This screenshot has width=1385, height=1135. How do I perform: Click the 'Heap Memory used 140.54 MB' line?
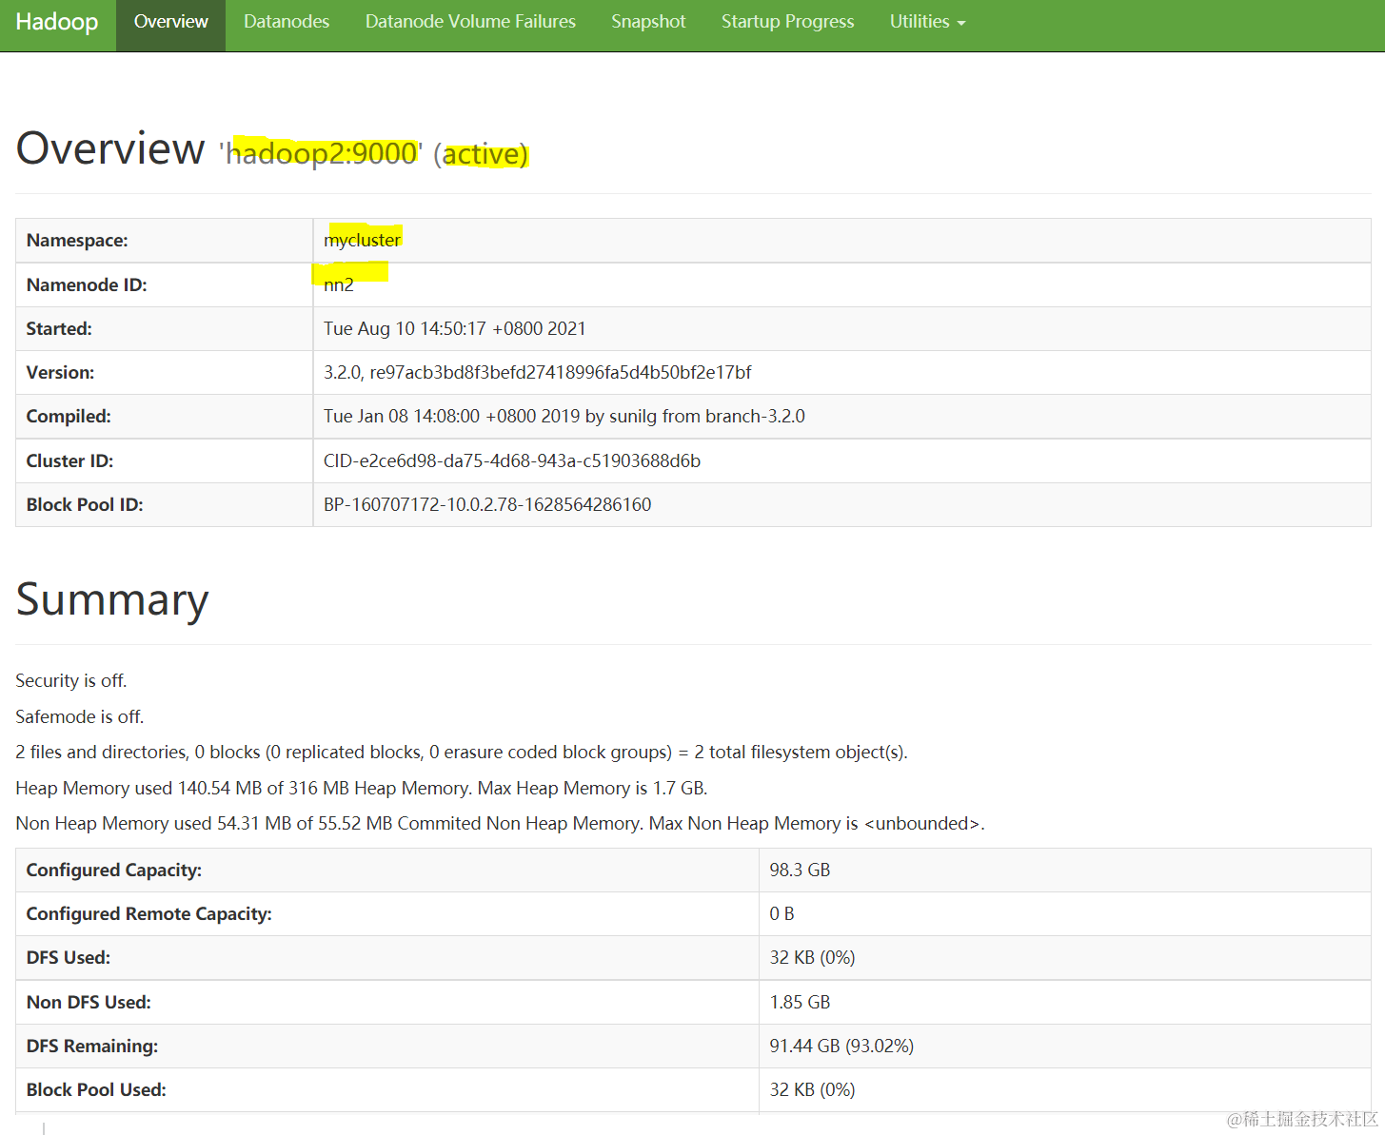click(x=362, y=788)
